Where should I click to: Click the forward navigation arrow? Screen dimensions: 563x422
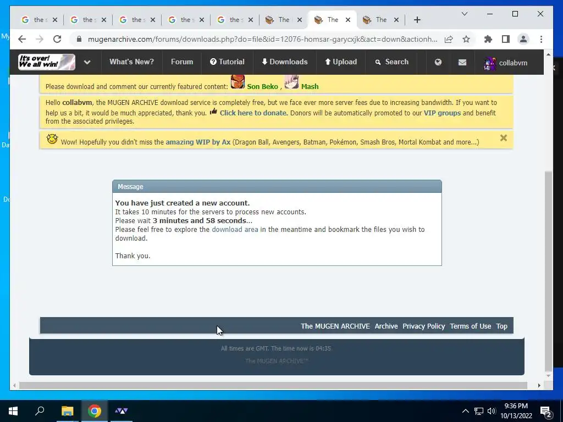tap(40, 39)
